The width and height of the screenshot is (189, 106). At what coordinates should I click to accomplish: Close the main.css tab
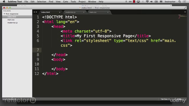point(108,12)
